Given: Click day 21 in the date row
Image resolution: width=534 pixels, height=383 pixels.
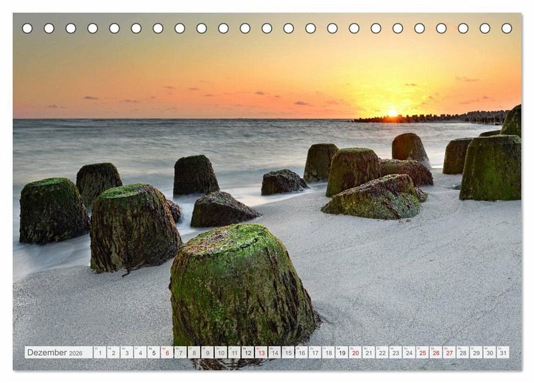Looking at the screenshot, I should click(369, 352).
